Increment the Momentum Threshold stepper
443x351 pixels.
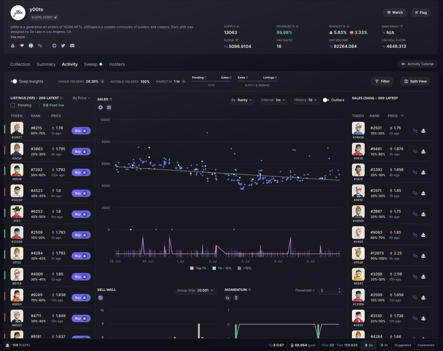[x=339, y=288]
